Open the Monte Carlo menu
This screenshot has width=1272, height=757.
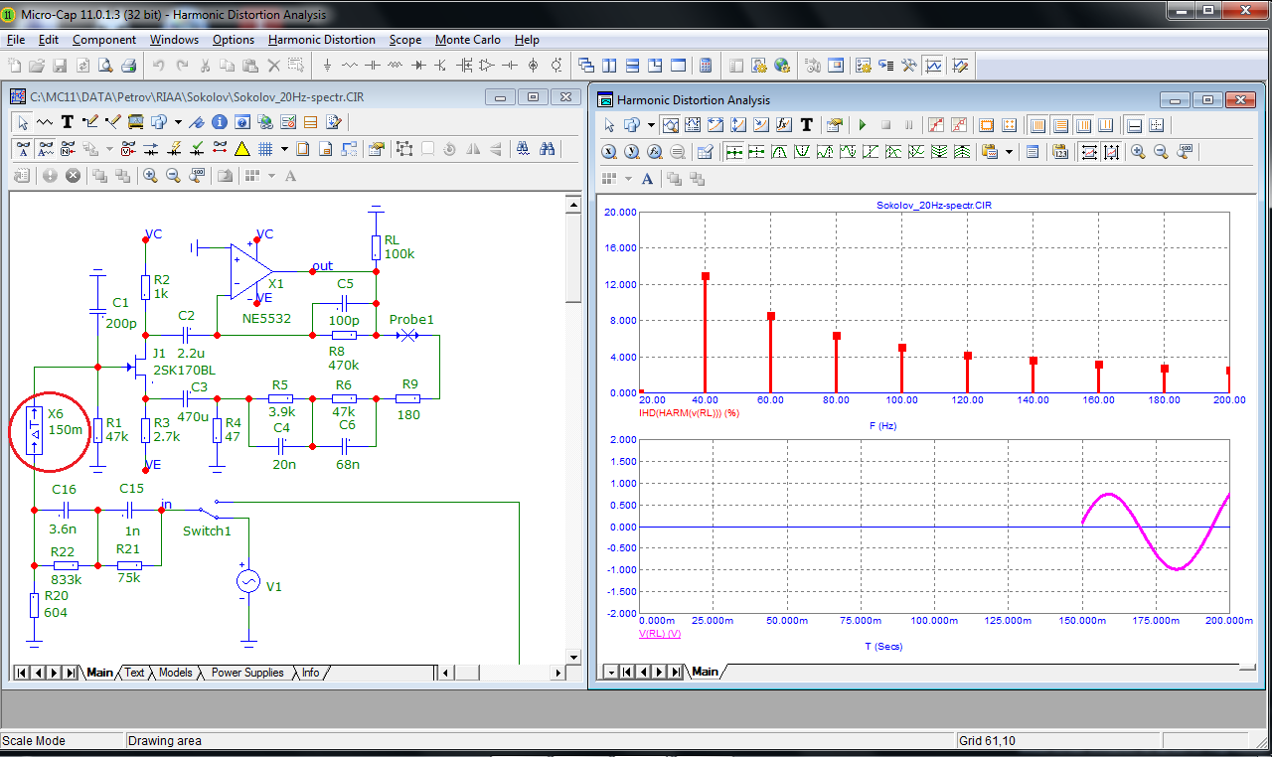coord(468,40)
